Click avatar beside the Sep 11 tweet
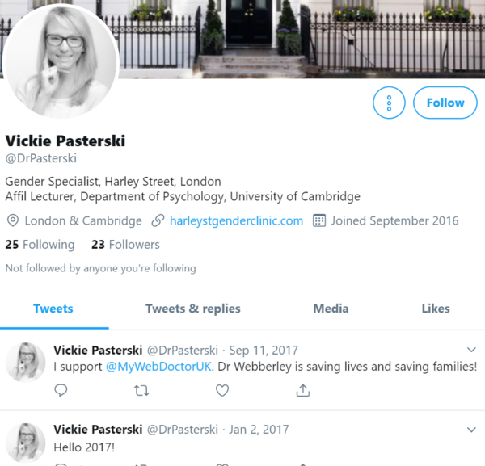This screenshot has width=485, height=466. coord(25,362)
